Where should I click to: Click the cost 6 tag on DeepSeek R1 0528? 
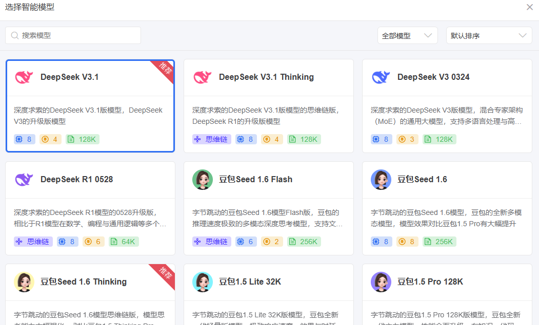click(93, 242)
